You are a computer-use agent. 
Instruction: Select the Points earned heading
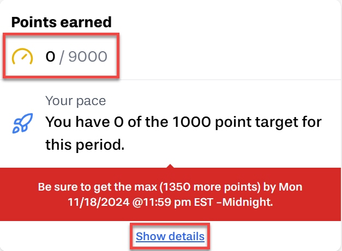coord(61,22)
